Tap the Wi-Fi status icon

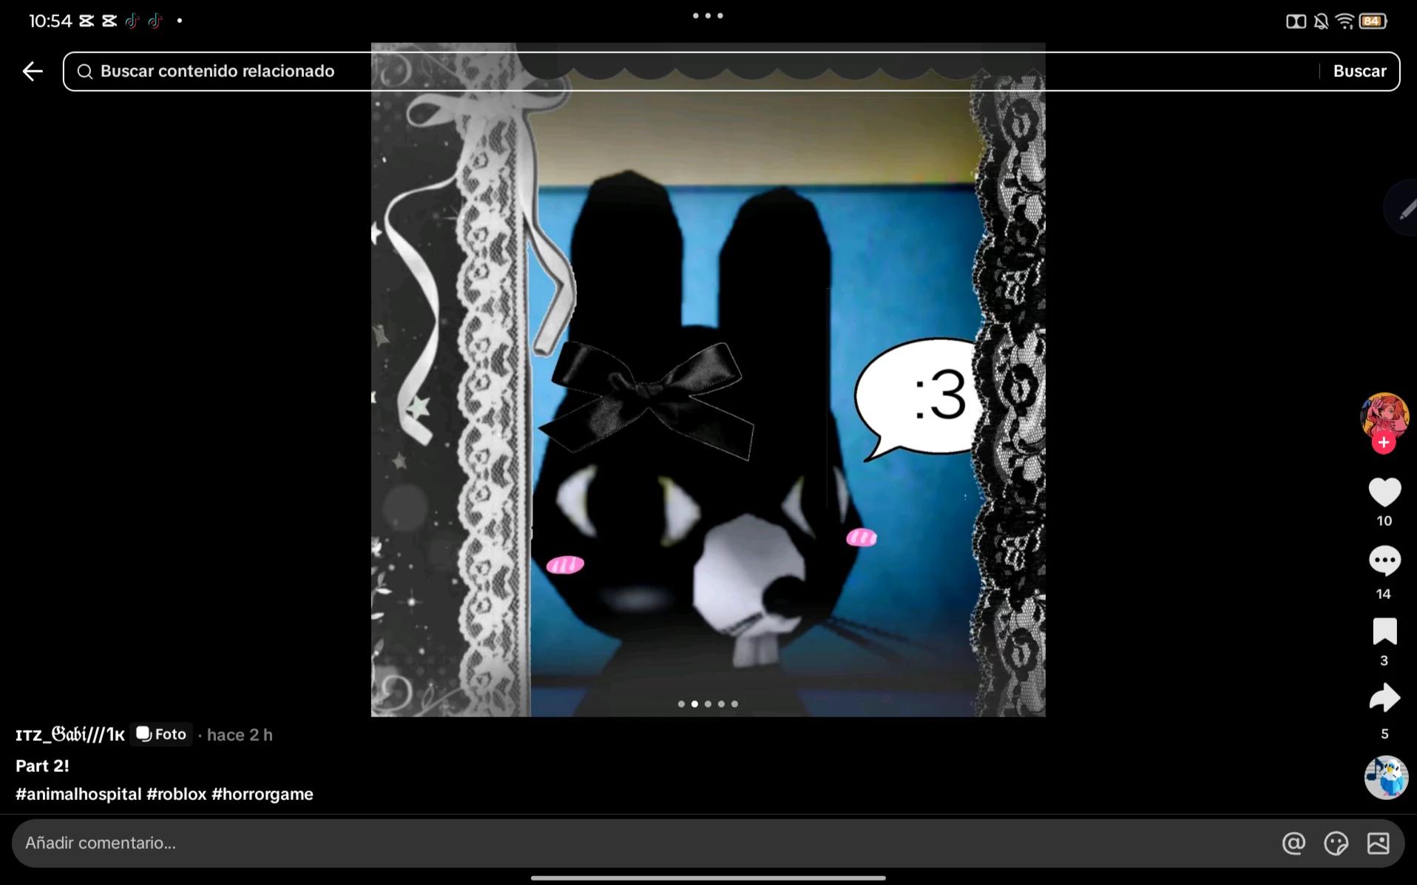[x=1345, y=21]
